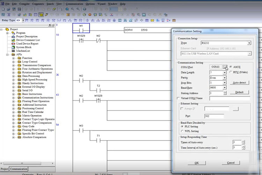Screen dimensions: 262x175
Task: Open System Block item
Action: point(24,47)
